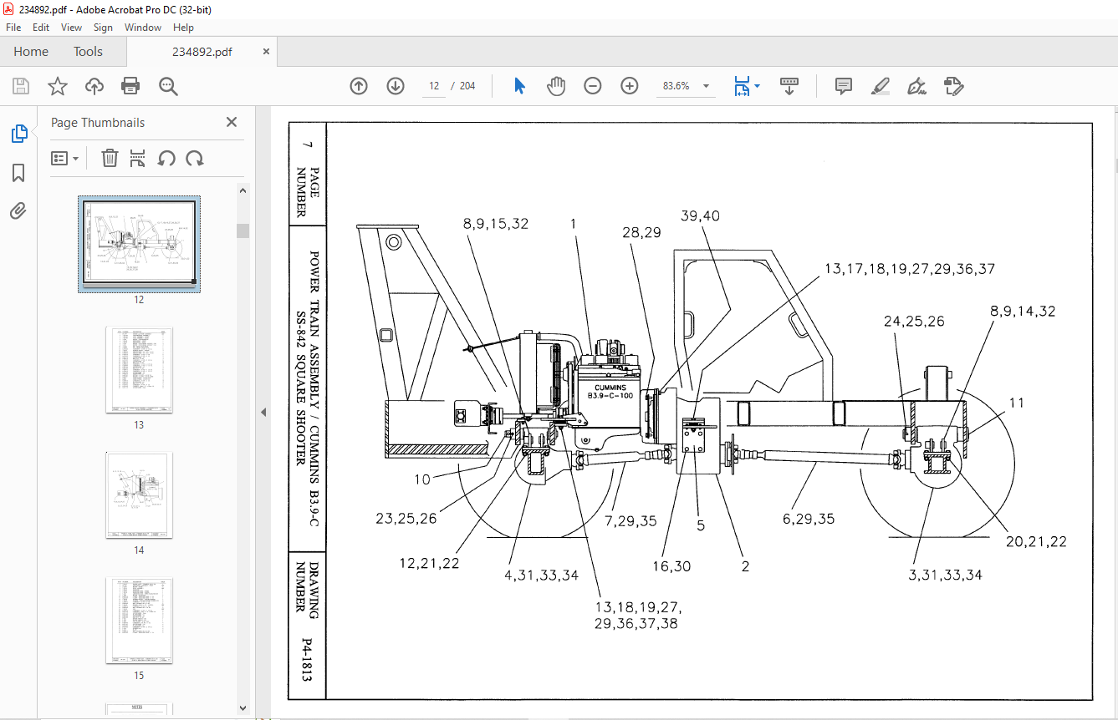Rotate page clockwise
1118x720 pixels.
tap(195, 158)
